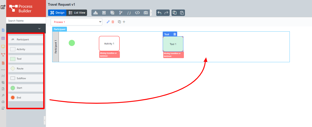312x127 pixels.
Task: Edit process with pencil icon
Action: pyautogui.click(x=108, y=22)
